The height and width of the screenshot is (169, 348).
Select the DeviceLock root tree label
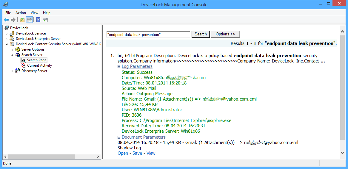click(19, 28)
